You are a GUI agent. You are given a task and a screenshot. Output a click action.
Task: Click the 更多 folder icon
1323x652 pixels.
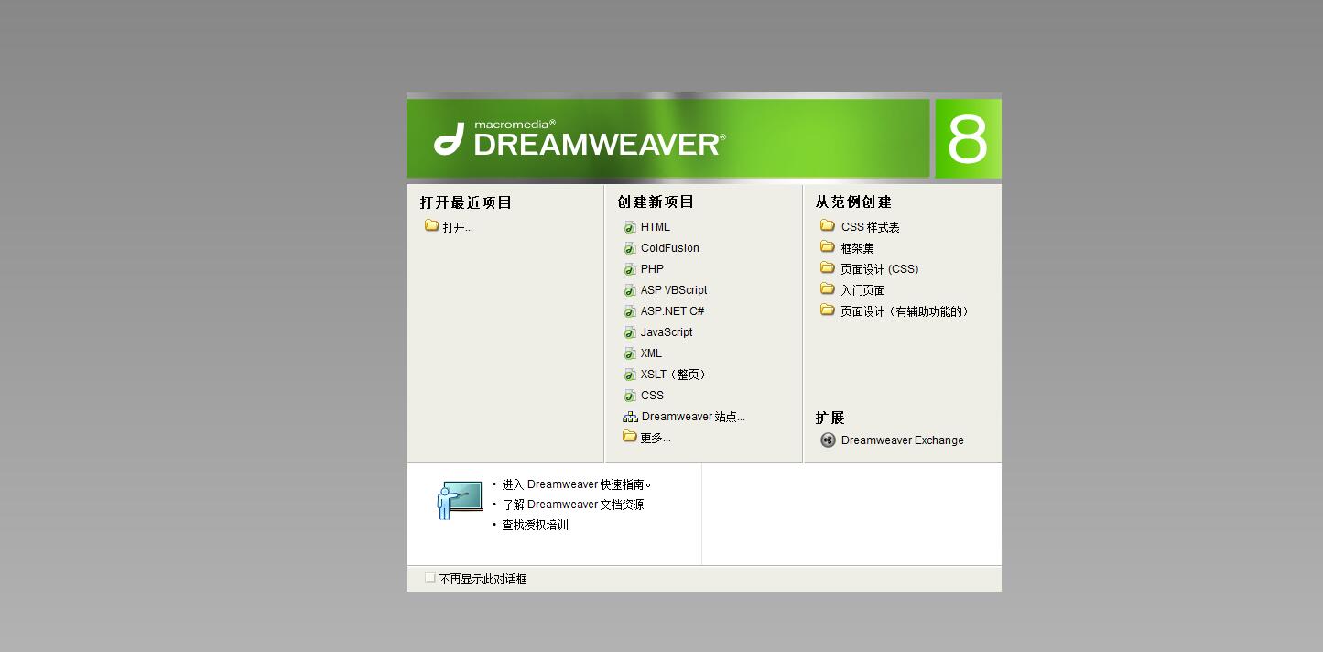tap(630, 437)
